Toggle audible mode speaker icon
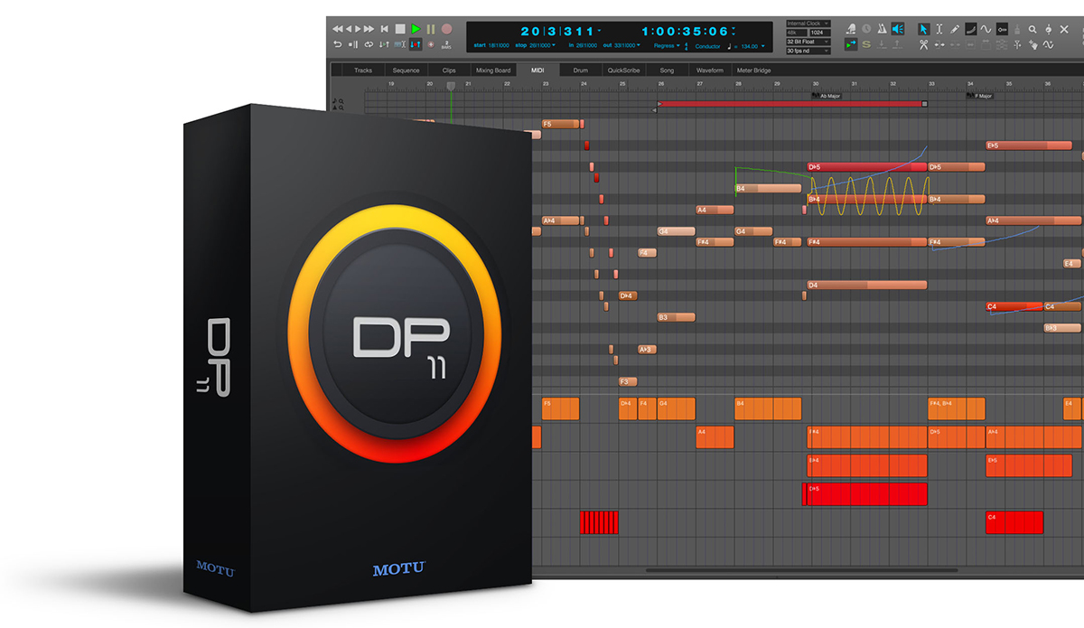 point(898,29)
